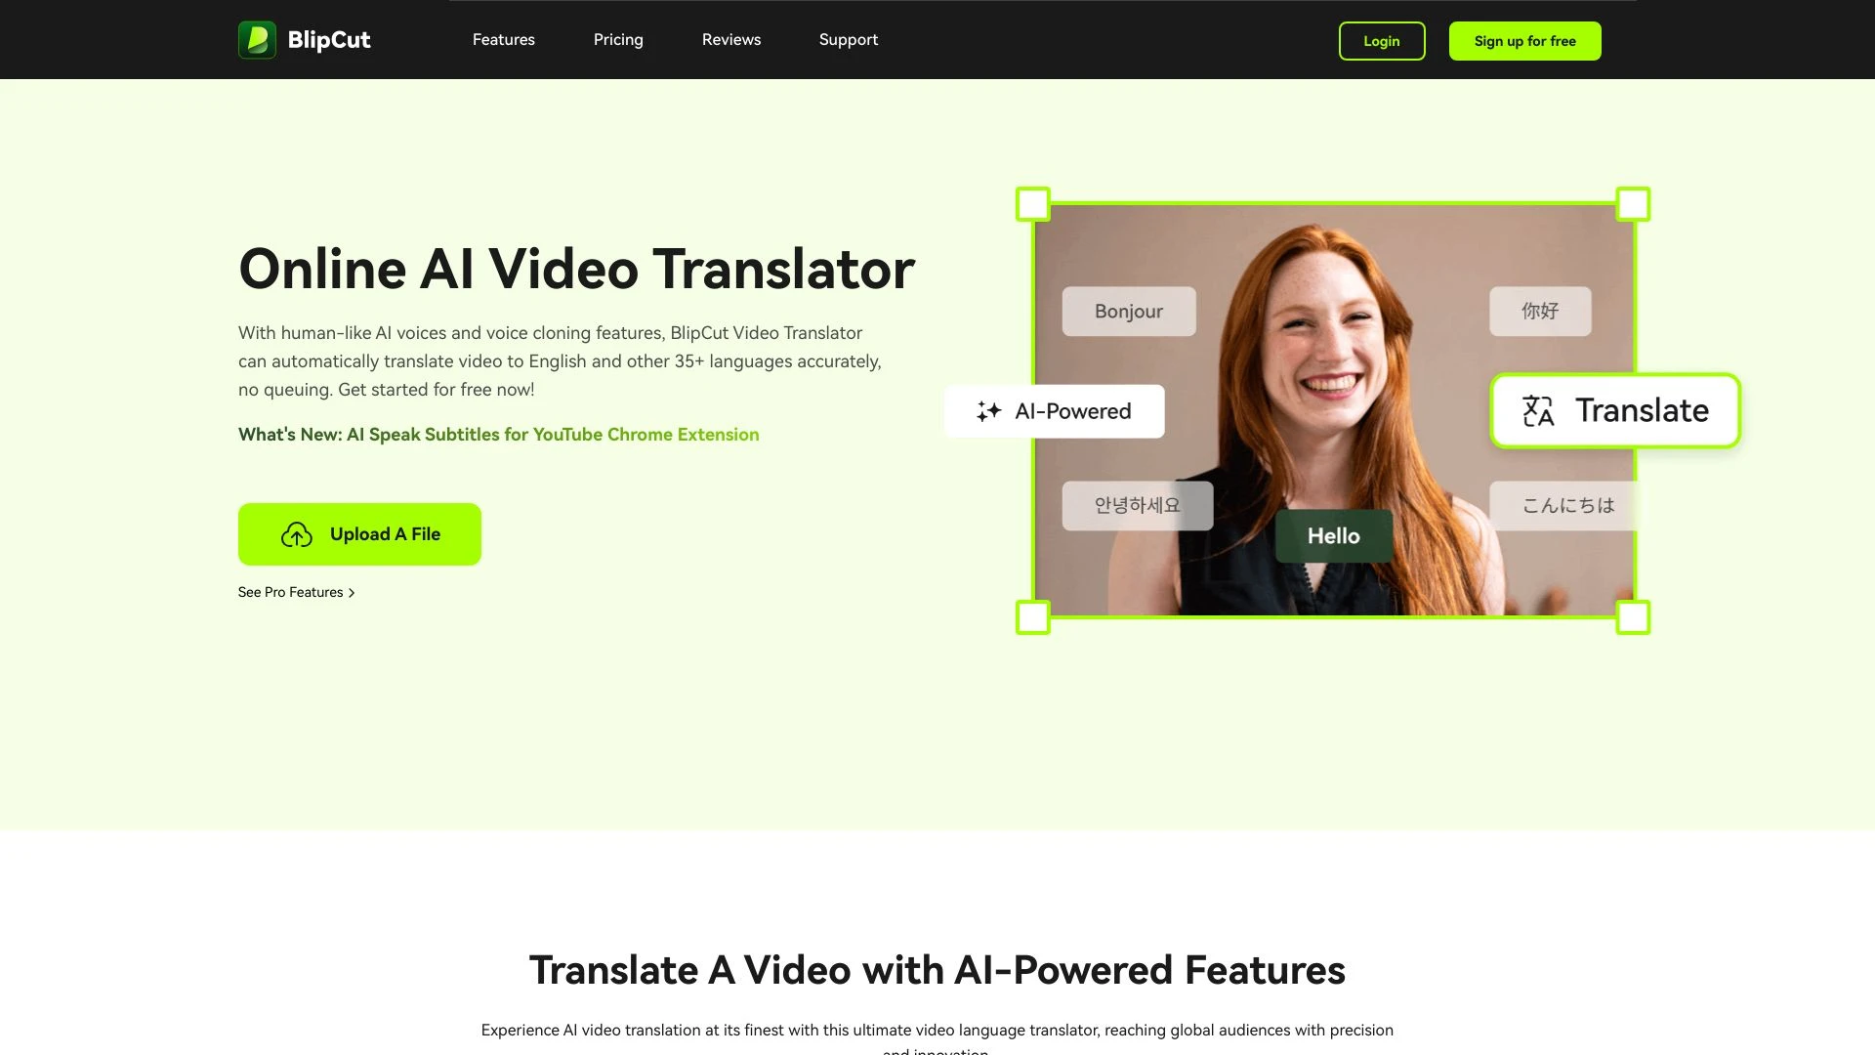The height and width of the screenshot is (1055, 1875).
Task: Click the translate arrows icon in navbar
Action: tap(1535, 409)
